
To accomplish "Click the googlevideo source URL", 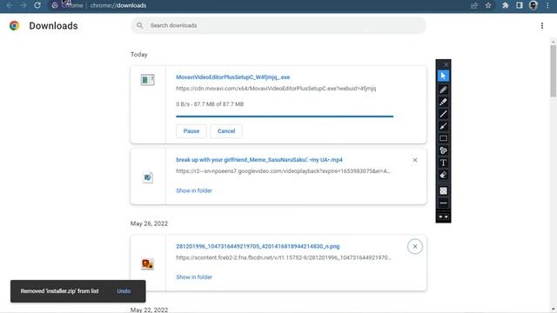I will [283, 171].
